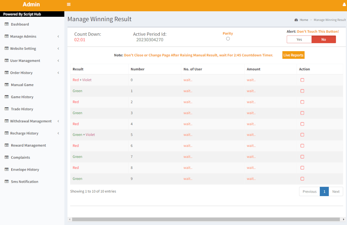This screenshot has height=225, width=347.
Task: Open Trade History from sidebar
Action: (22, 109)
